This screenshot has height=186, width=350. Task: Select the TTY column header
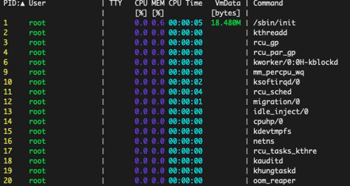(115, 4)
